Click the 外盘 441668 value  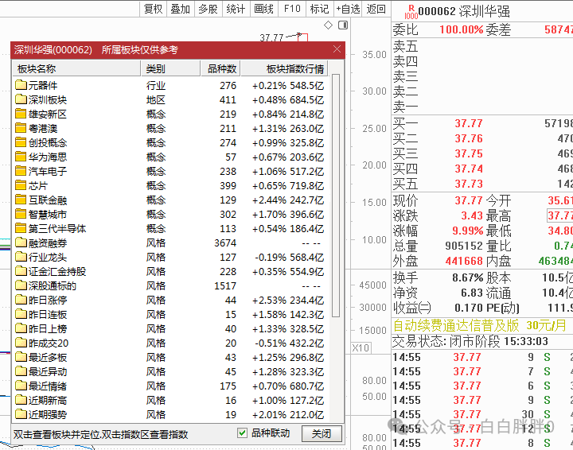pos(464,261)
